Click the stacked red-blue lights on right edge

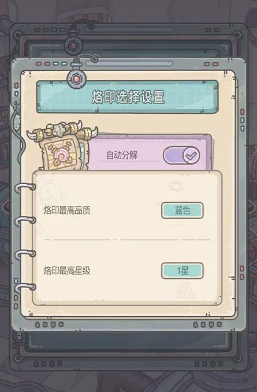click(x=242, y=120)
